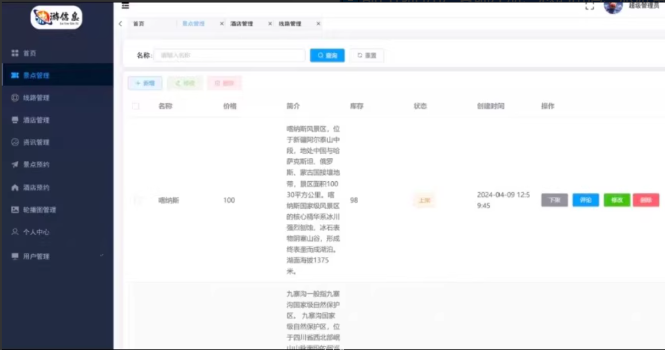Click the 超级管理员 username label

point(644,6)
